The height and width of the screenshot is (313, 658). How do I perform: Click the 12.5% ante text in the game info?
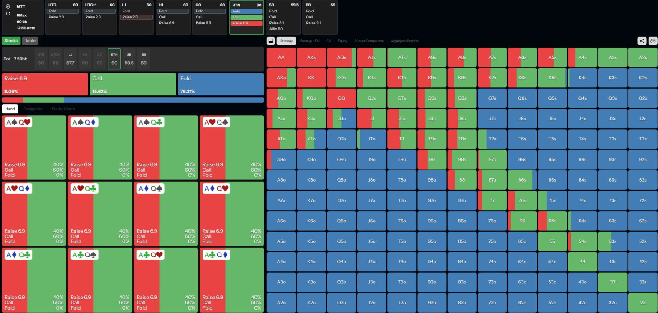point(26,28)
